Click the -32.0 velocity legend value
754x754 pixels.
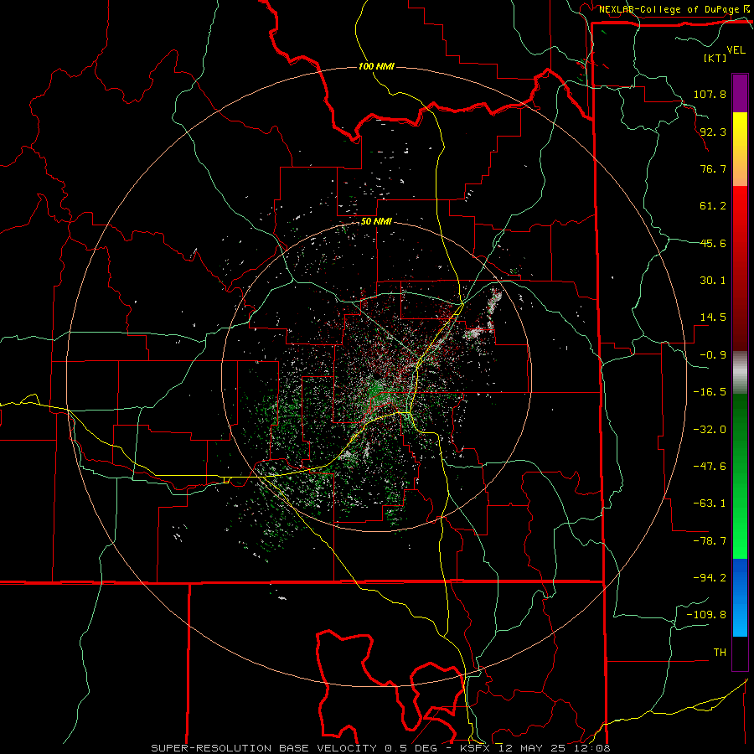click(x=710, y=430)
